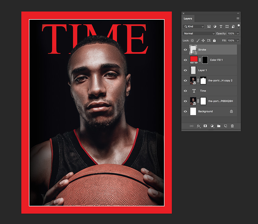The image size is (258, 224).
Task: Click the red Color Fill 1 swatch
Action: point(194,60)
